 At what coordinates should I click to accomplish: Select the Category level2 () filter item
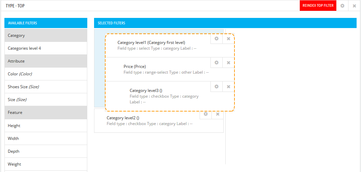point(159,121)
